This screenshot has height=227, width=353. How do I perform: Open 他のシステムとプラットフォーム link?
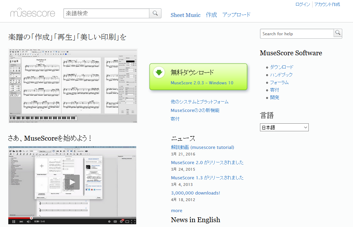[x=199, y=102]
